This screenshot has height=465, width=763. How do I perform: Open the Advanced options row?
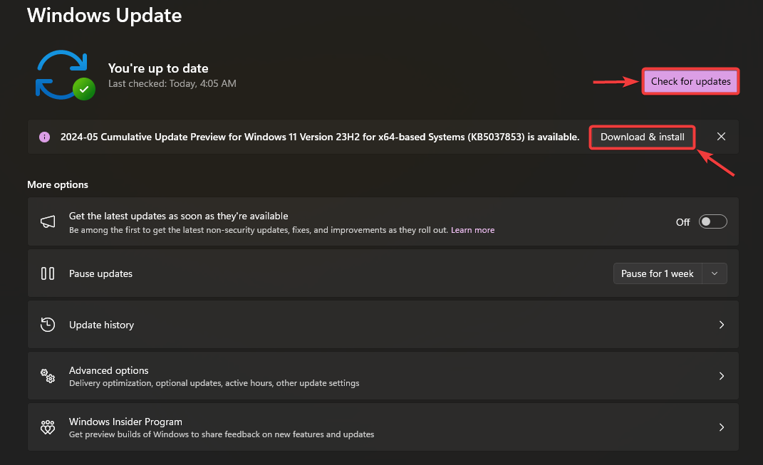356,376
